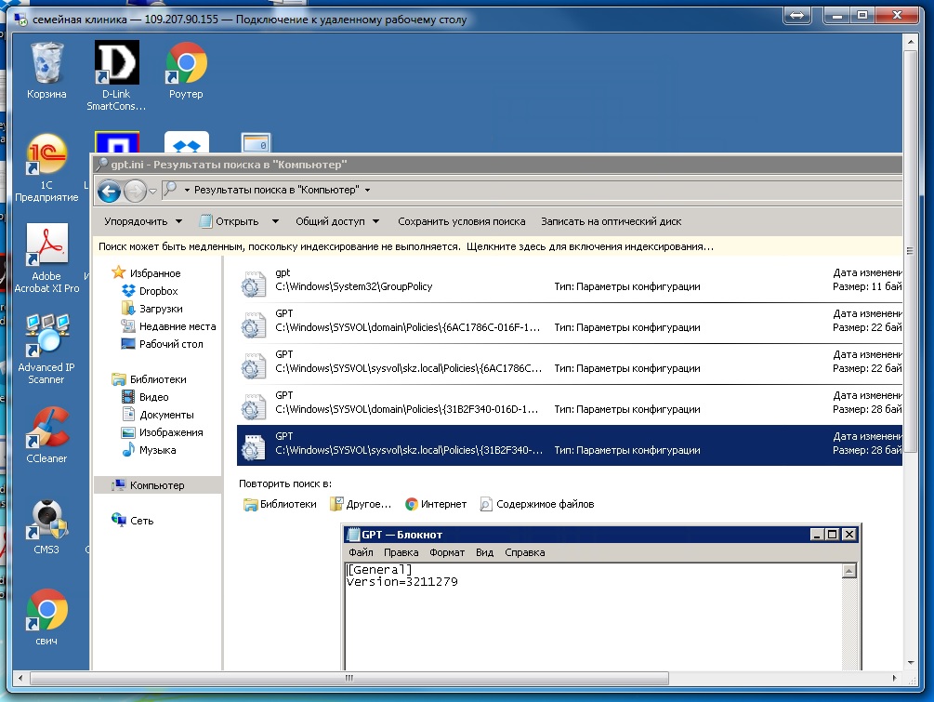Launch D-Link SmartConsole desktop shortcut

[x=116, y=75]
